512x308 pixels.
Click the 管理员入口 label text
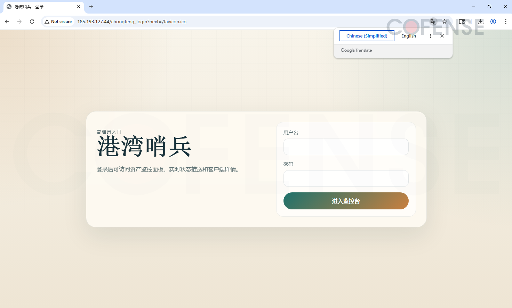(x=109, y=132)
